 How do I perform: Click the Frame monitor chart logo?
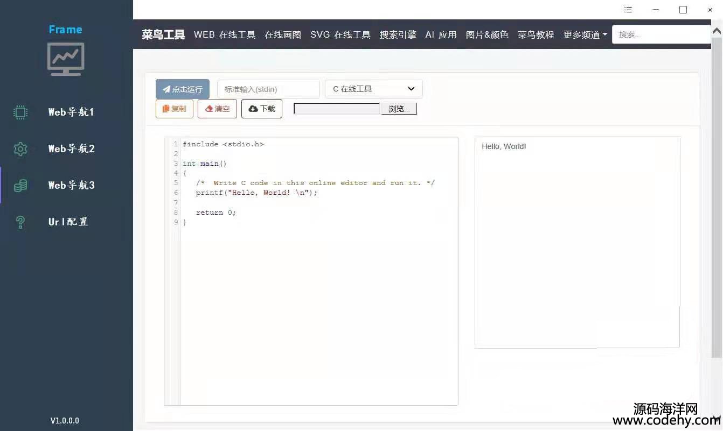pyautogui.click(x=66, y=59)
